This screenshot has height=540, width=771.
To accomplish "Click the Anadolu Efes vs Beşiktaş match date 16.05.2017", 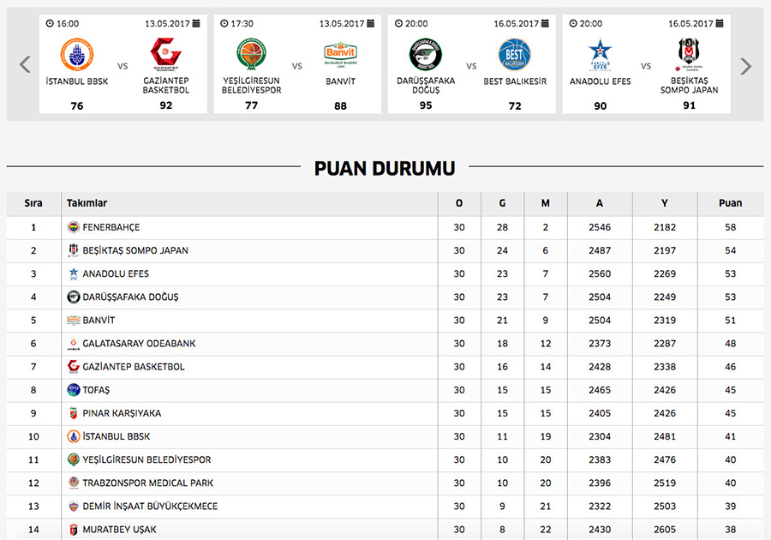I will click(x=690, y=23).
